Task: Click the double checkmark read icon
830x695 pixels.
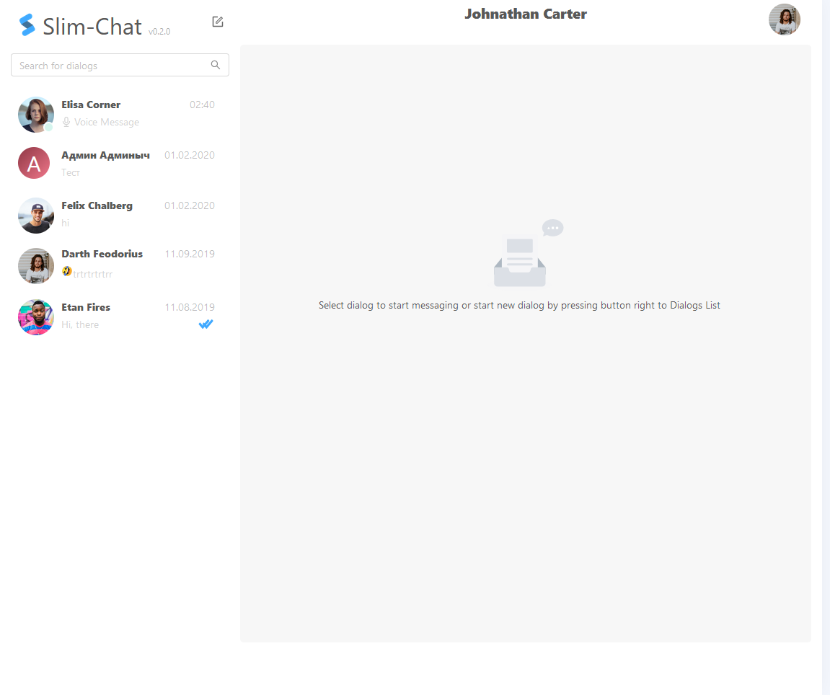Action: [x=206, y=324]
